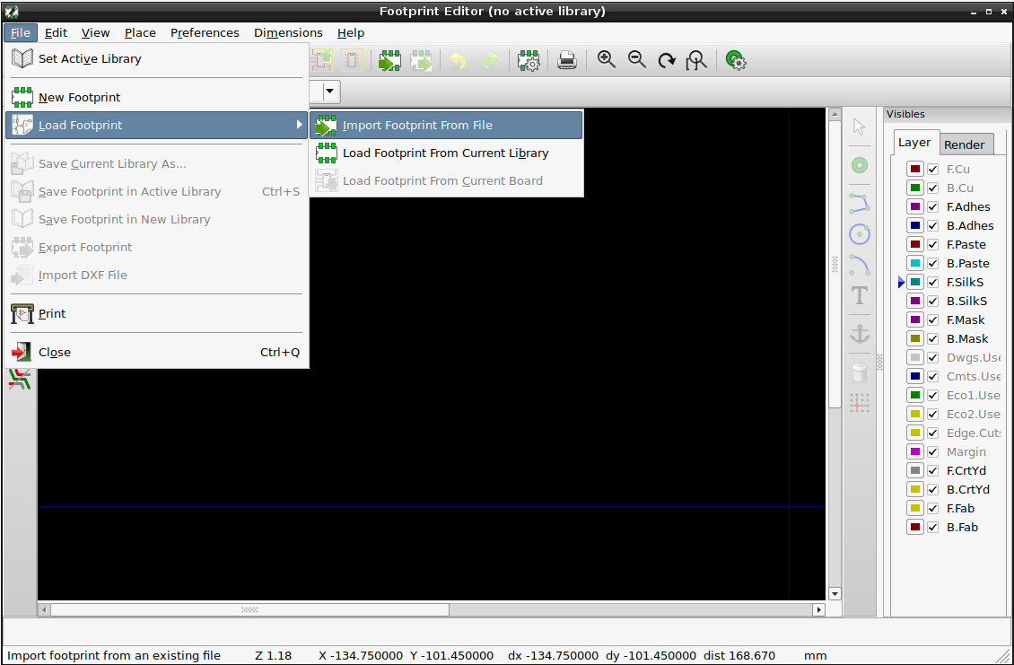
Task: Toggle the Margin layer checkbox
Action: [x=932, y=451]
